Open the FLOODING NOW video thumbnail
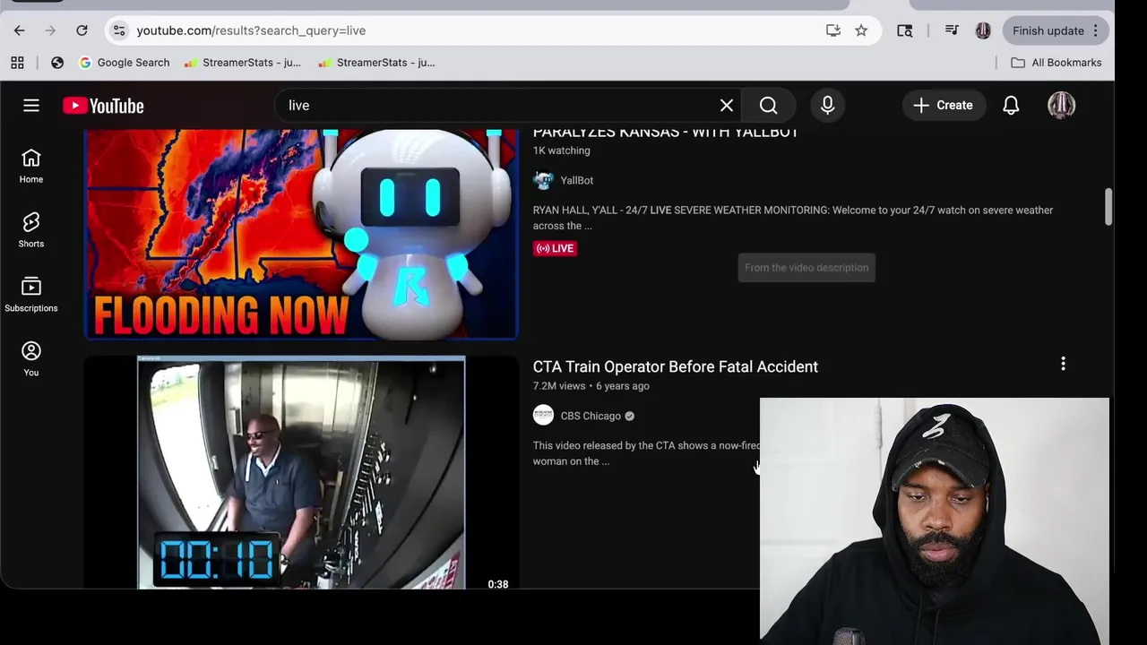Screen dimensions: 1147x645 pos(301,235)
